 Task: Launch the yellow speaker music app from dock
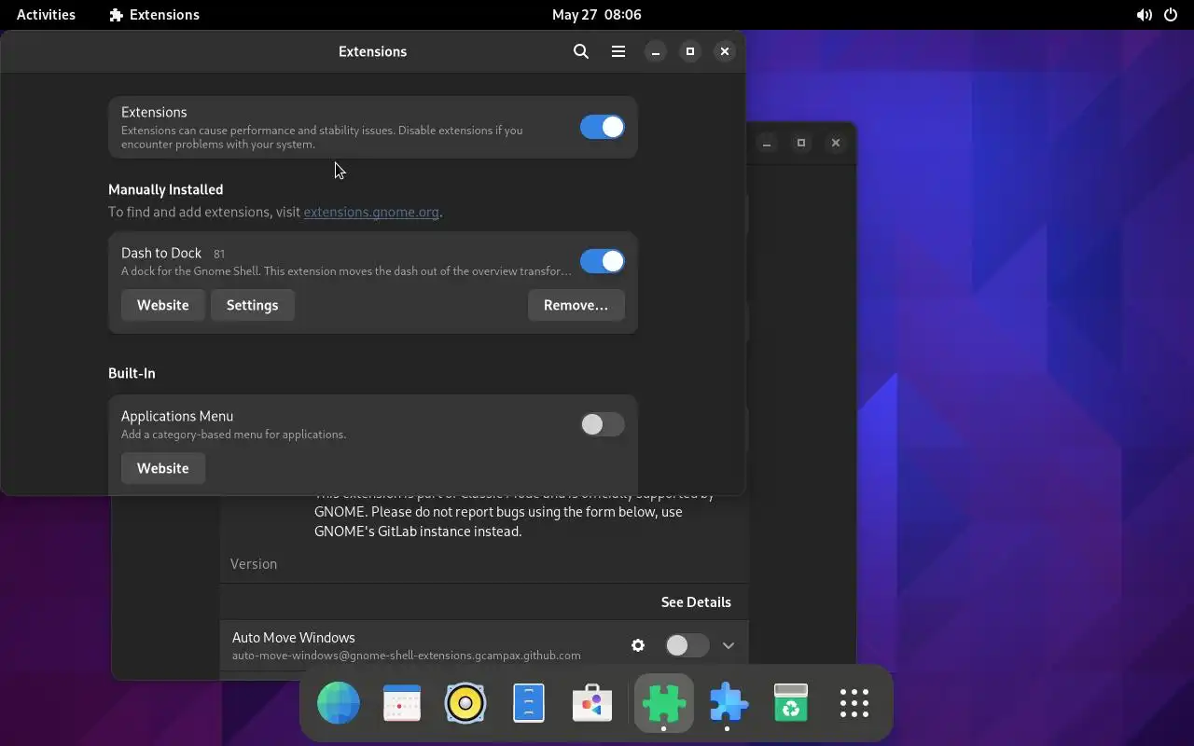tap(465, 703)
